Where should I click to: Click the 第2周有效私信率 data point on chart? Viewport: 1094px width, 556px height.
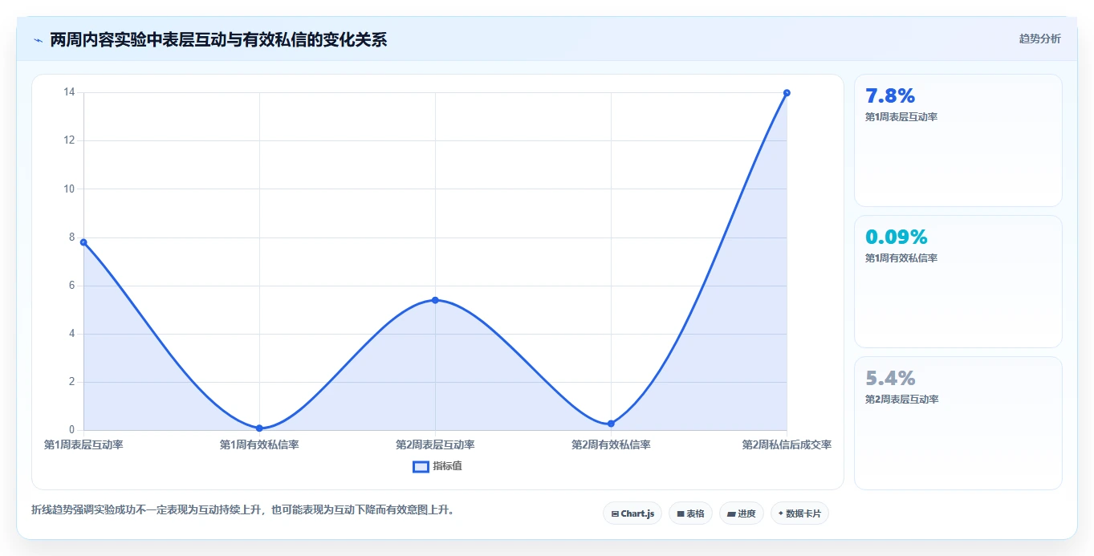(611, 424)
